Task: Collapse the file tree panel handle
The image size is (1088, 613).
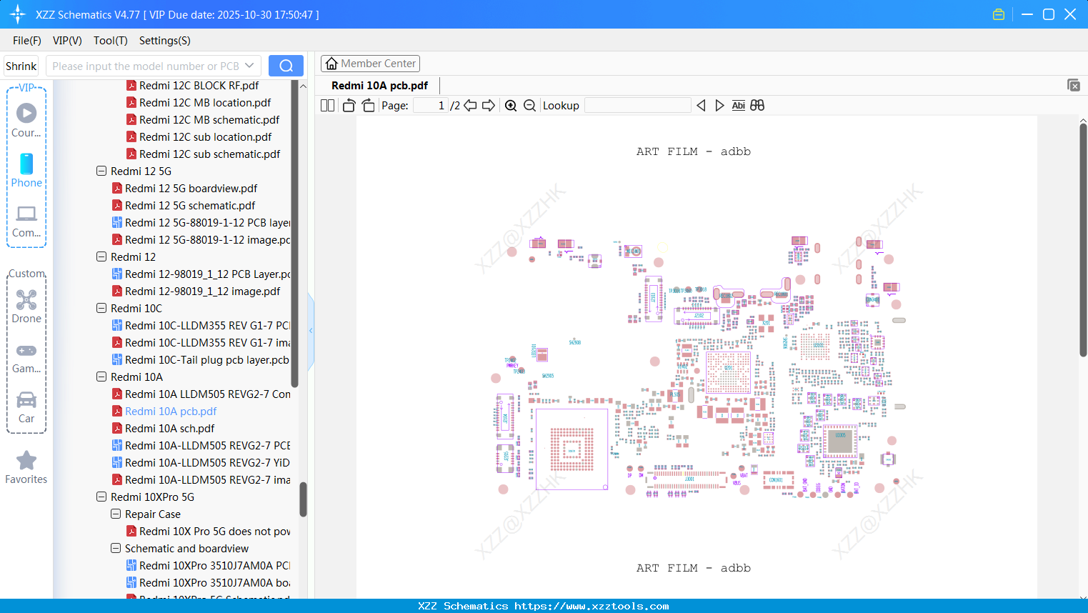Action: click(x=311, y=331)
